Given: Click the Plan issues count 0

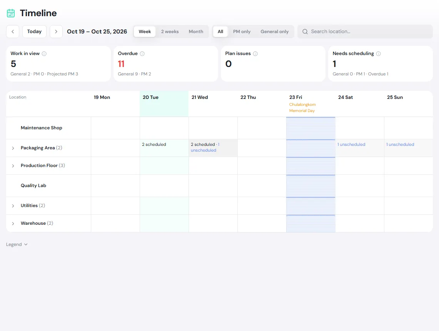Looking at the screenshot, I should tap(229, 64).
